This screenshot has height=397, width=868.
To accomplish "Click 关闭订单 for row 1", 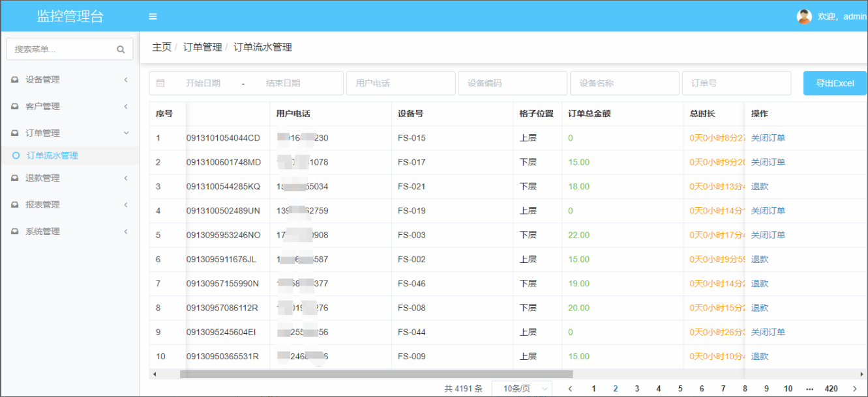I will [x=768, y=138].
